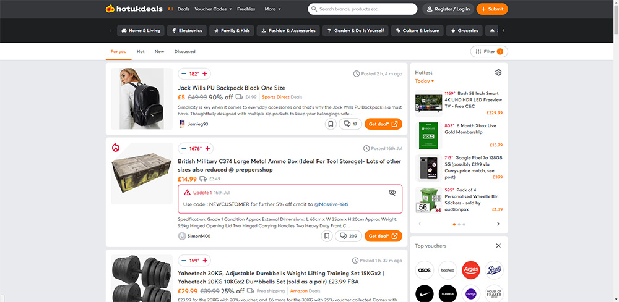Screen dimensions: 619x302
Task: Expand the Voucher Codes dropdown
Action: pos(214,9)
